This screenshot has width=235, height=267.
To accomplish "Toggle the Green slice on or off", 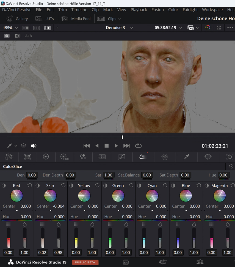I will tap(105, 186).
